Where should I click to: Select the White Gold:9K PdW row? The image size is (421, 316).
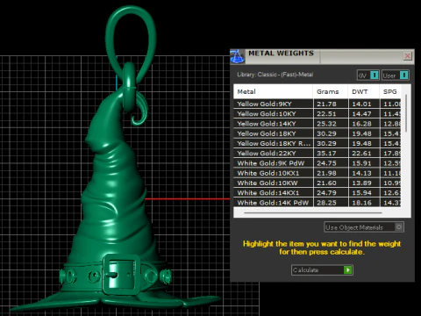(318, 163)
